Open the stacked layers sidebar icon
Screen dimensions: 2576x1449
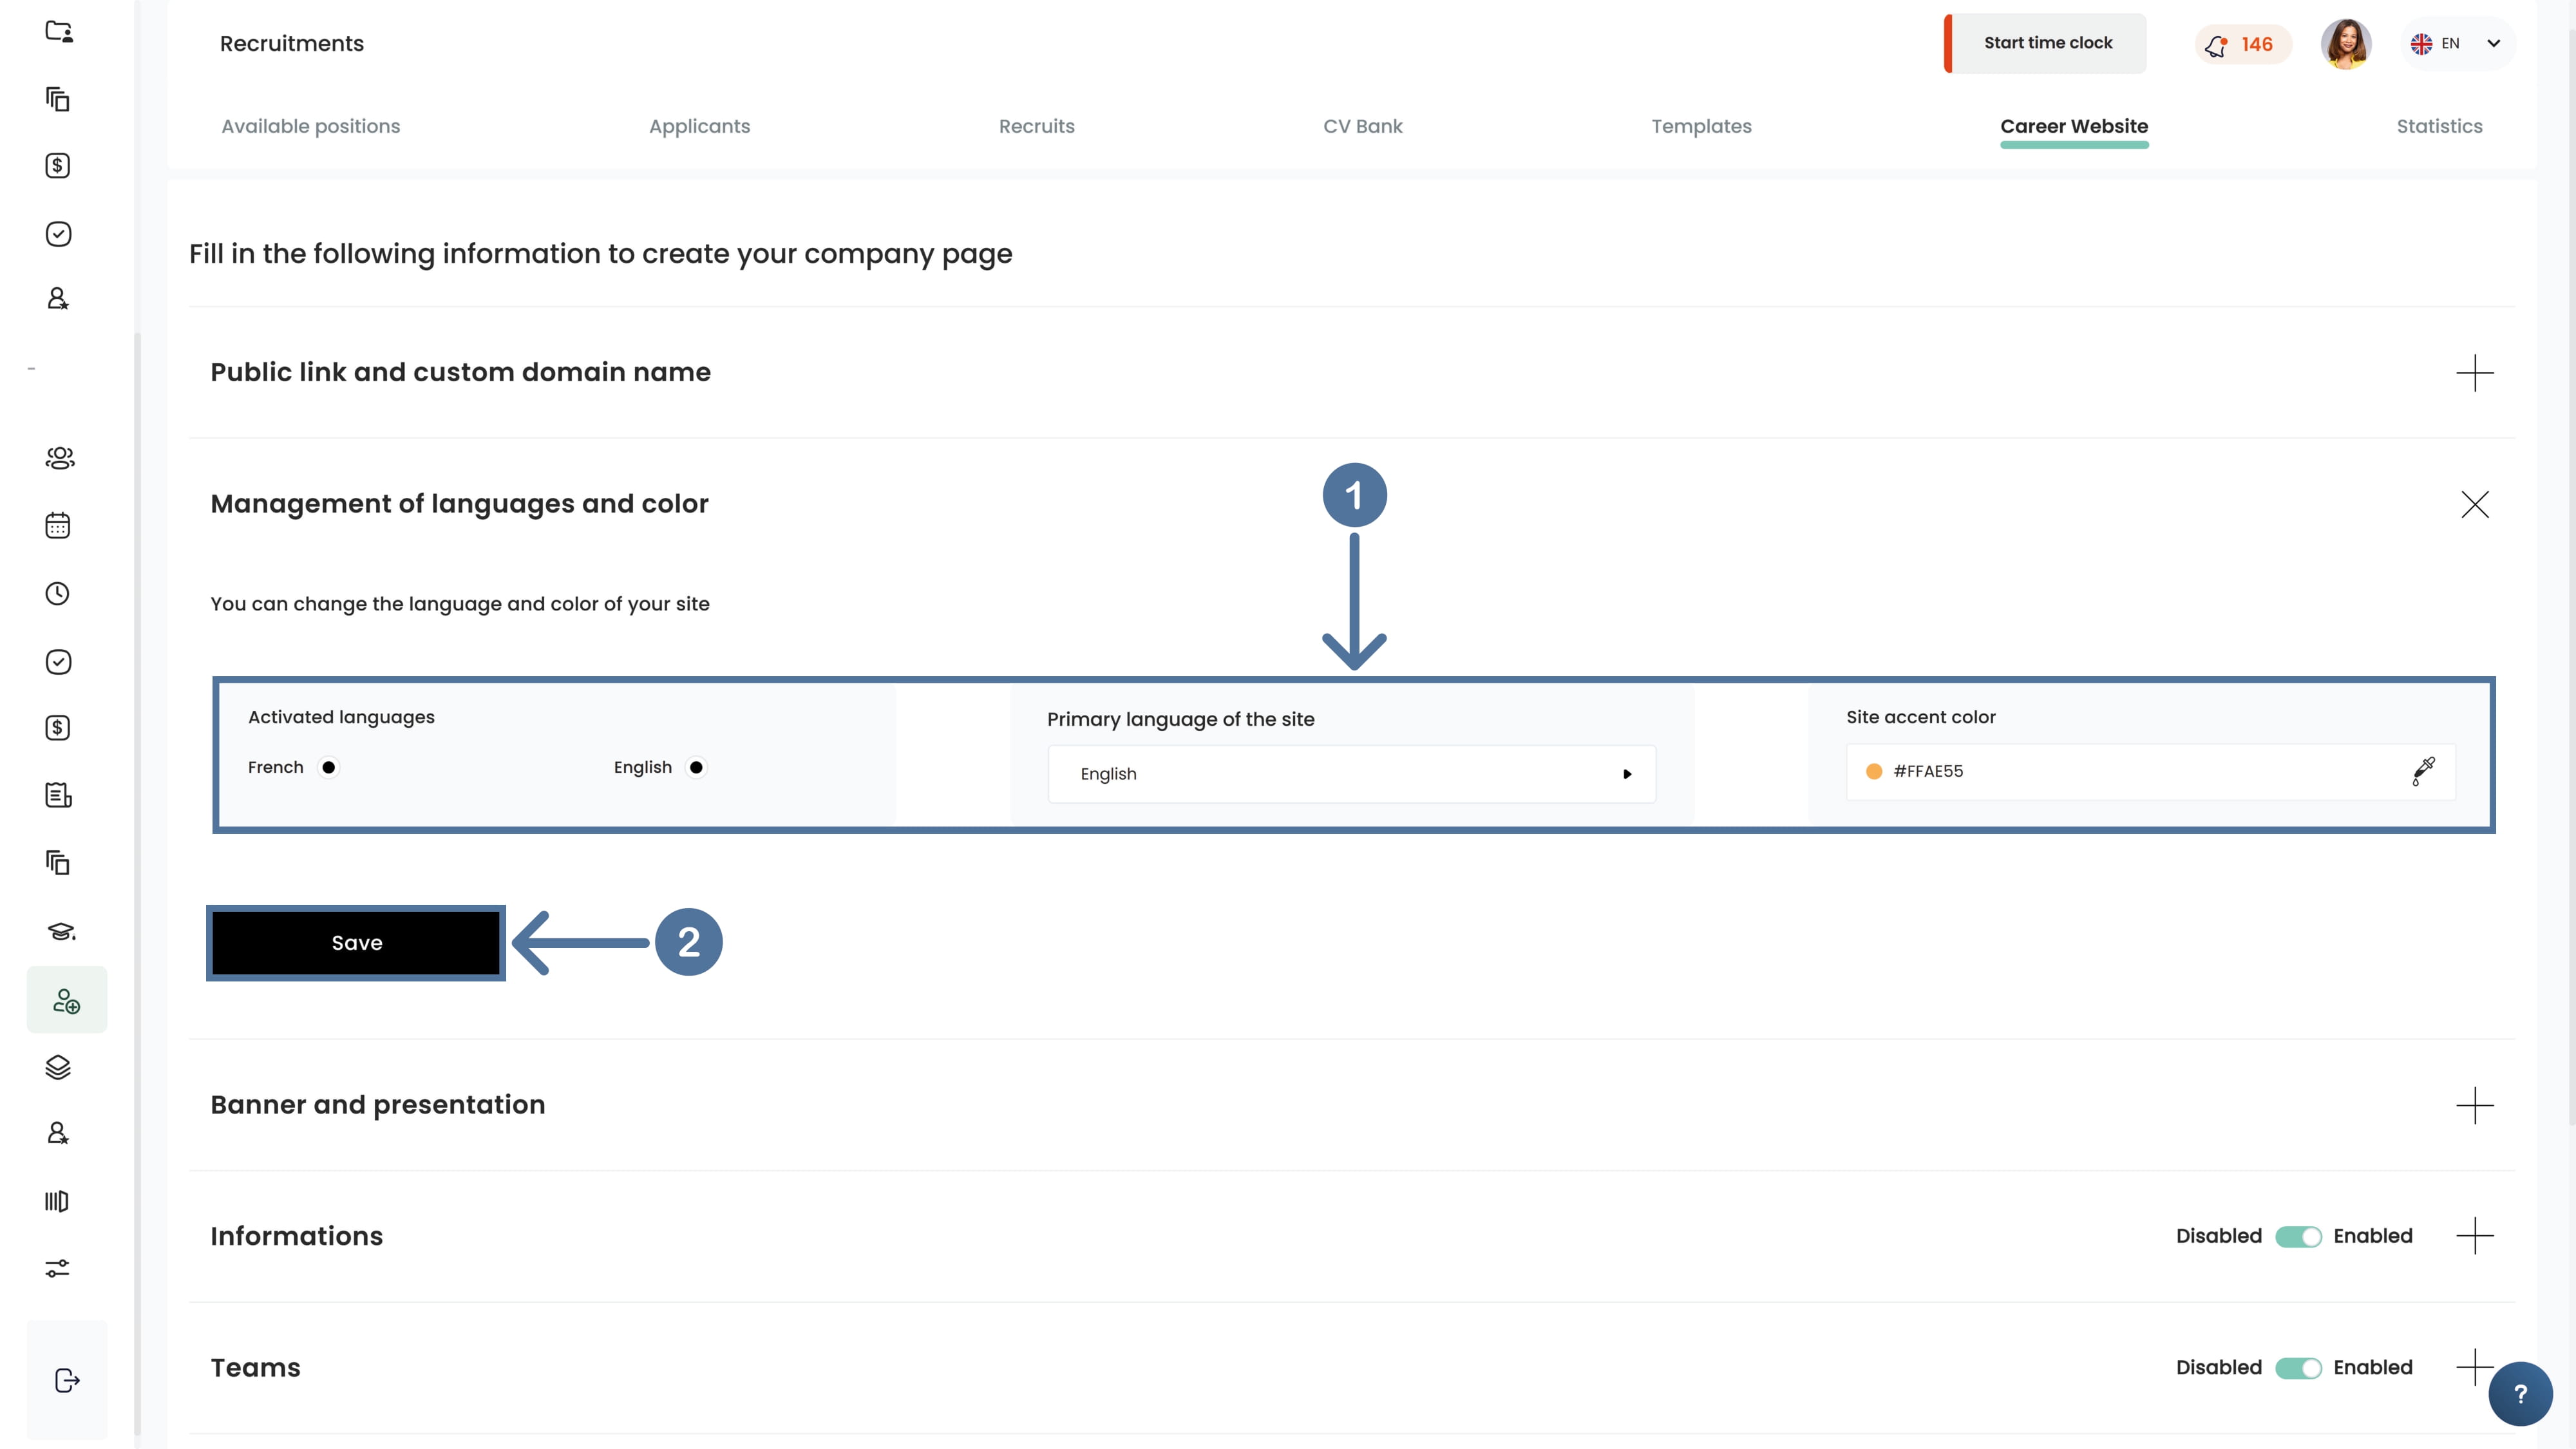point(58,1067)
